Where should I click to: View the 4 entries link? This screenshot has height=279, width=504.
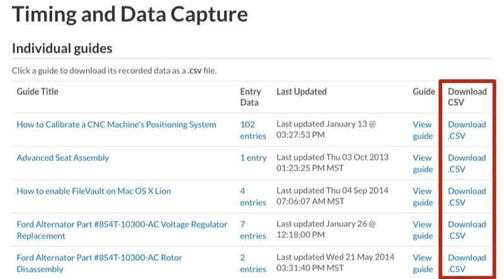[x=253, y=196]
